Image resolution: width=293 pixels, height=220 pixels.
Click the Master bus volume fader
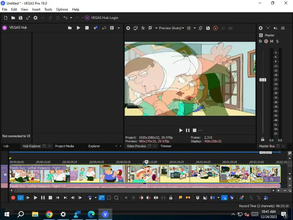pyautogui.click(x=263, y=80)
